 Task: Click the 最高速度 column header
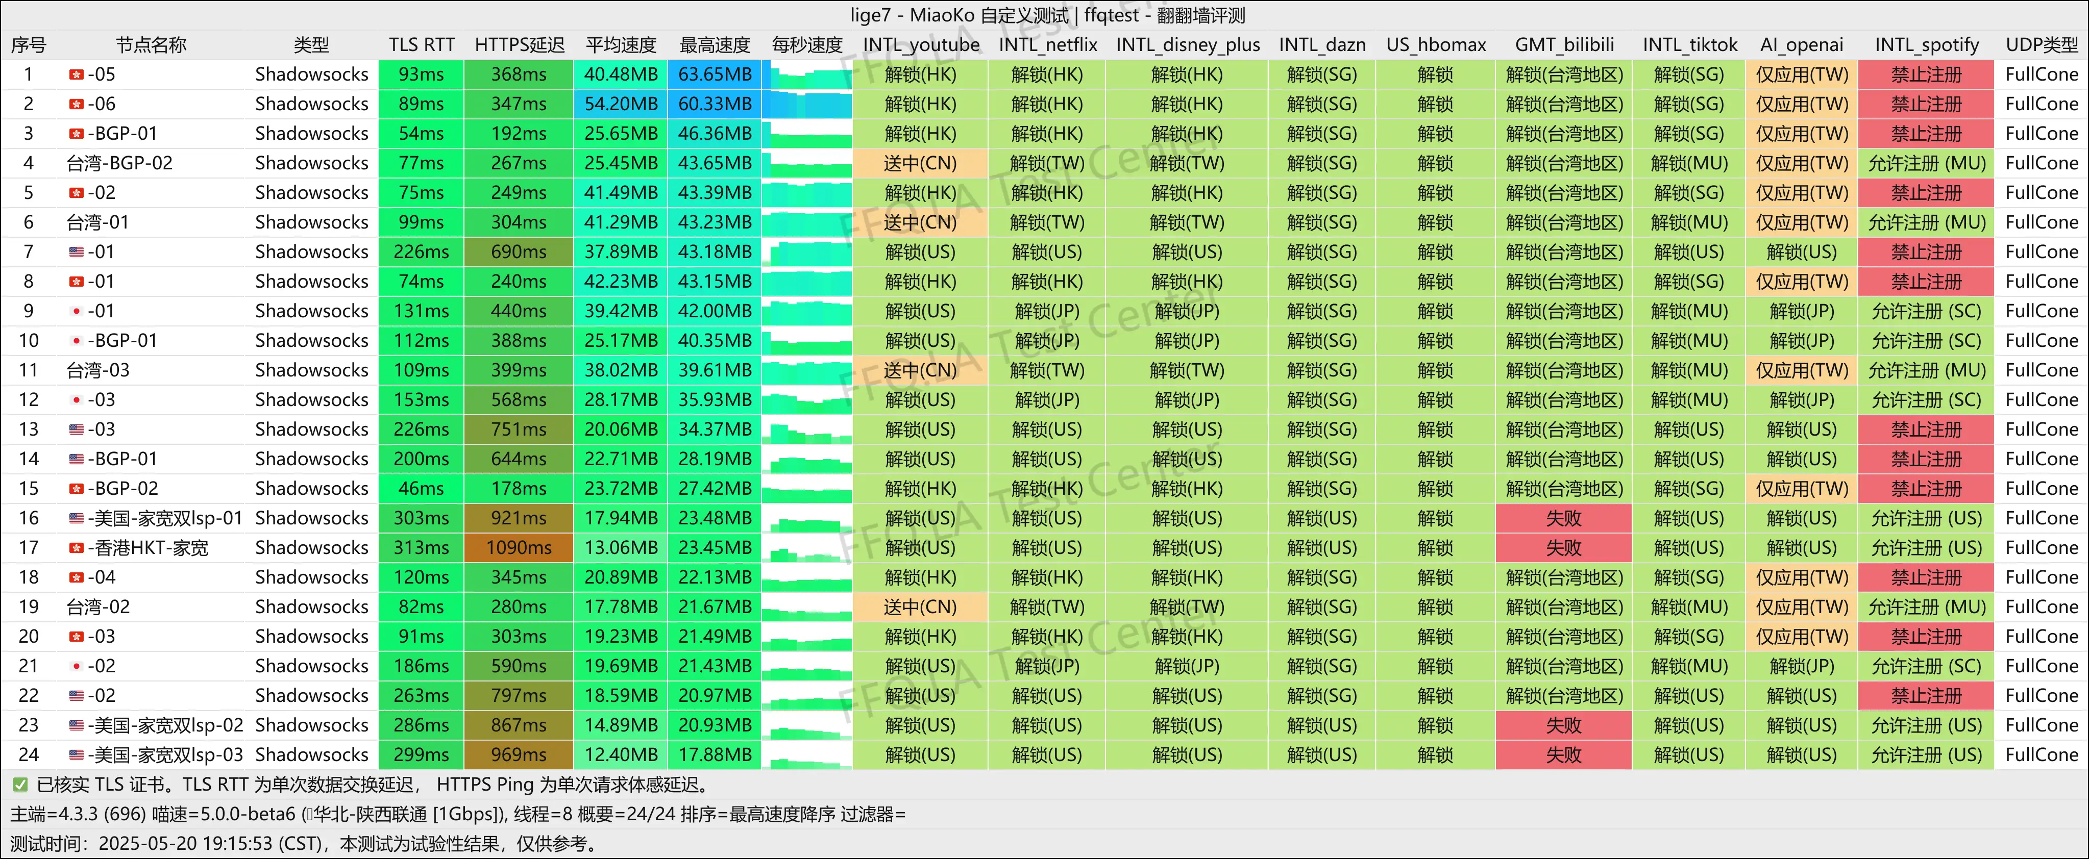click(x=715, y=44)
